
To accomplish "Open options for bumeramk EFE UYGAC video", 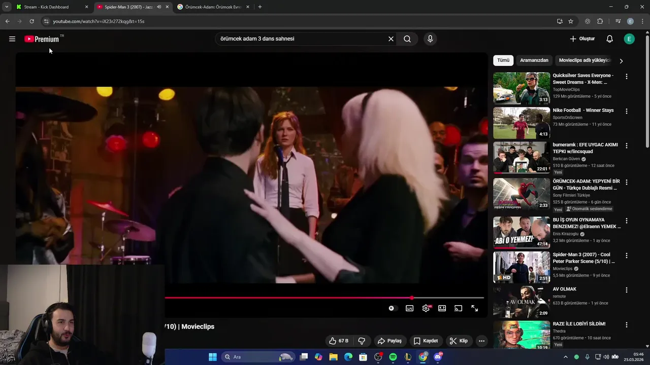I will coord(626,145).
